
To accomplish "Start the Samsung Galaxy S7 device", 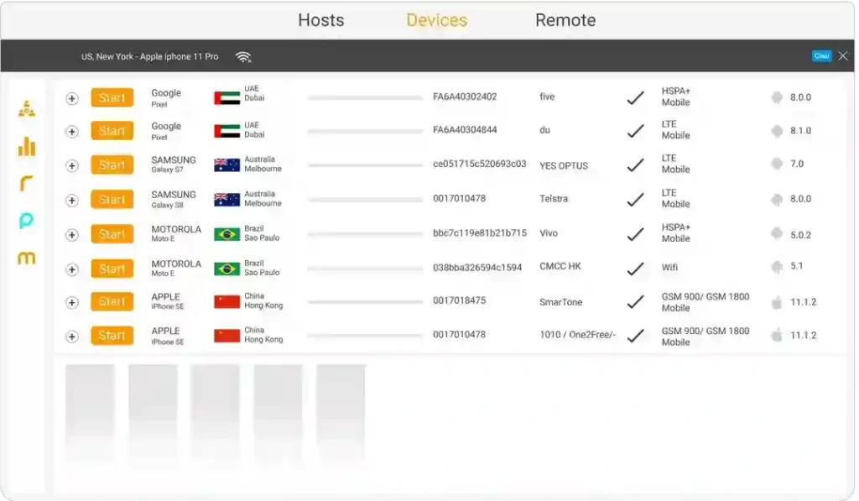I will click(112, 165).
